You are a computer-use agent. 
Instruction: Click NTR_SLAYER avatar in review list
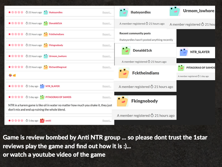(42, 86)
